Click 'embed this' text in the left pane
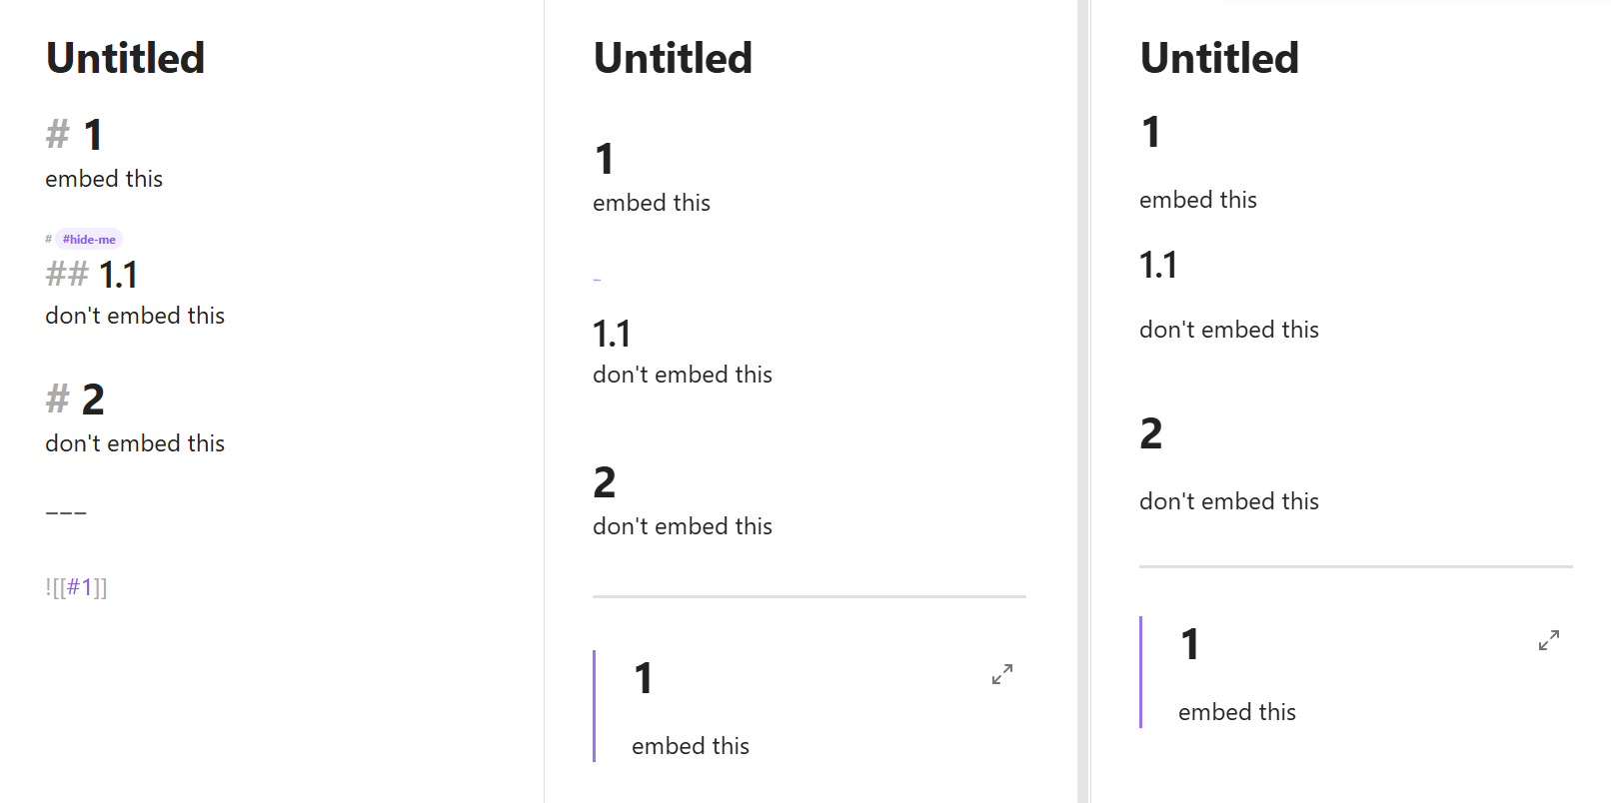1611x803 pixels. click(104, 179)
